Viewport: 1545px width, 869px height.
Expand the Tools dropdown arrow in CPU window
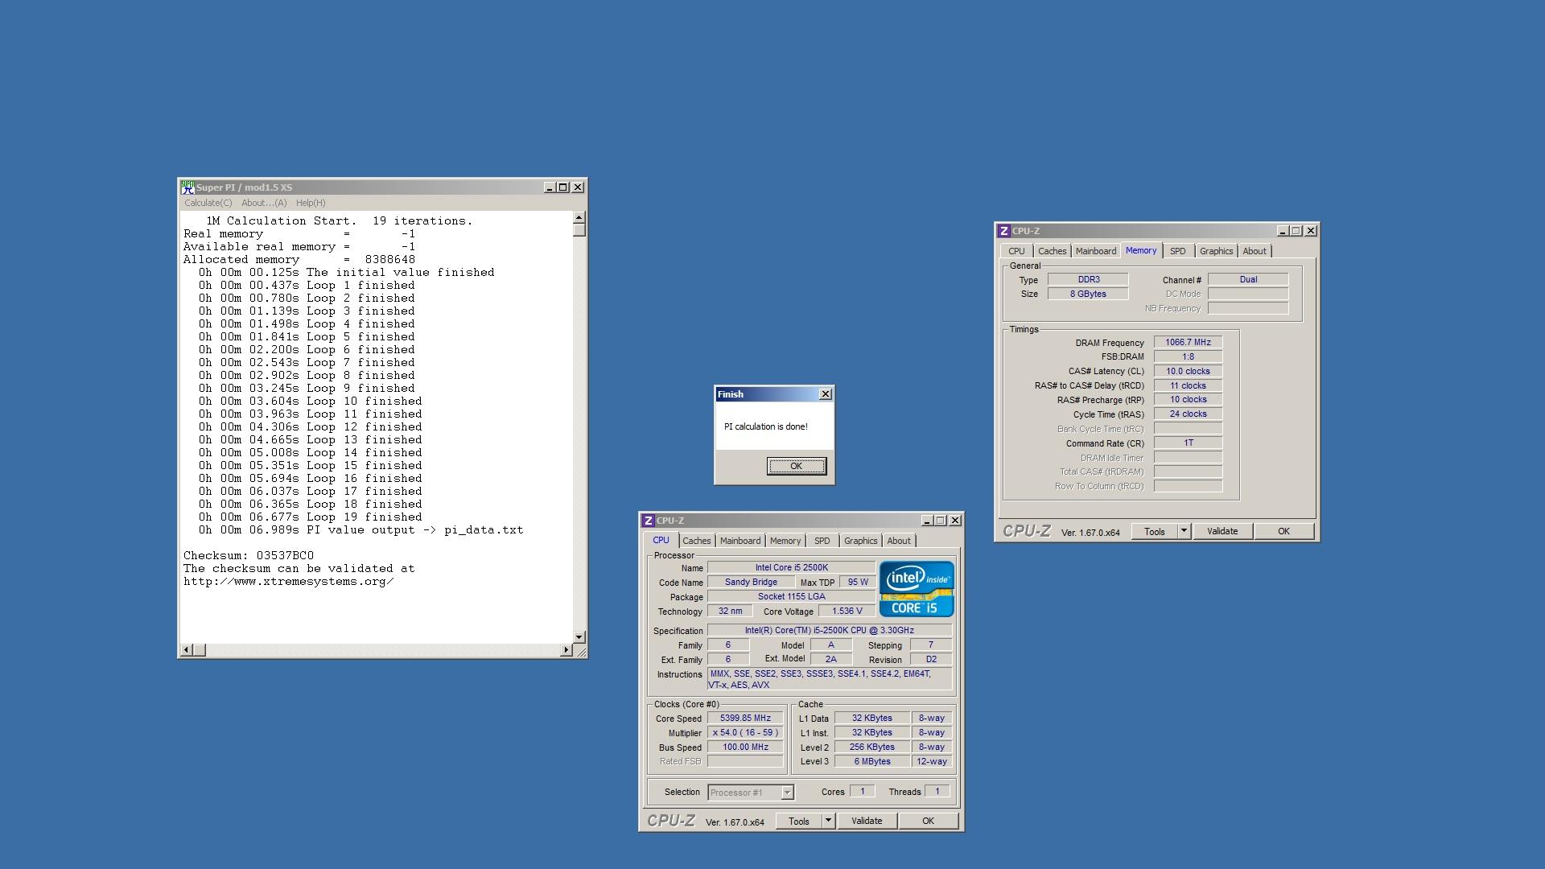pos(828,821)
